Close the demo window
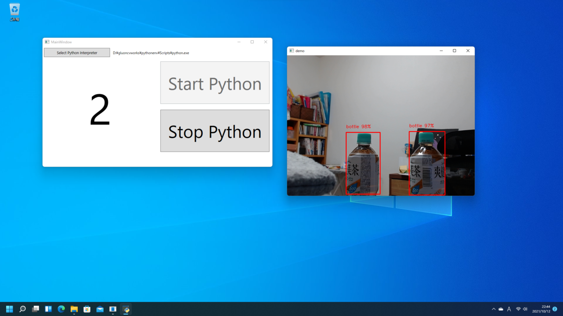Viewport: 563px width, 316px height. point(468,51)
